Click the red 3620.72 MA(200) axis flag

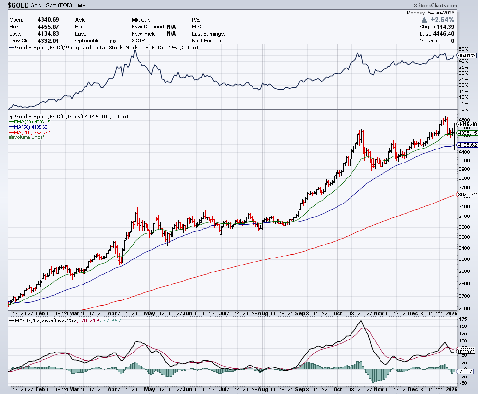tap(467, 194)
